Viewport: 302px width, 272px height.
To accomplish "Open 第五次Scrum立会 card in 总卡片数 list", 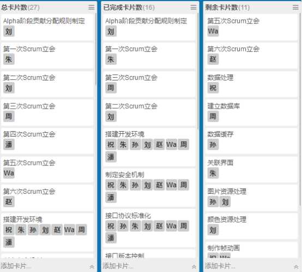I will [x=47, y=169].
